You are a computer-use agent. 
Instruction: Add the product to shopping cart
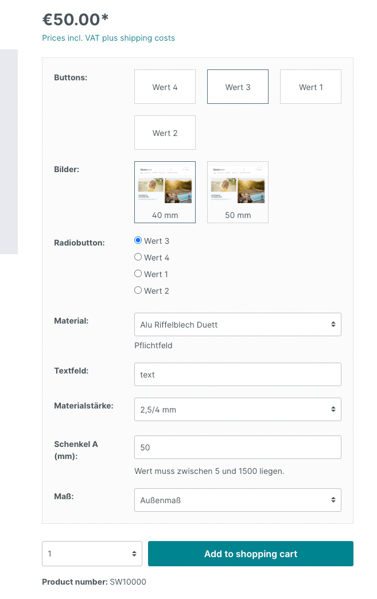pos(250,554)
